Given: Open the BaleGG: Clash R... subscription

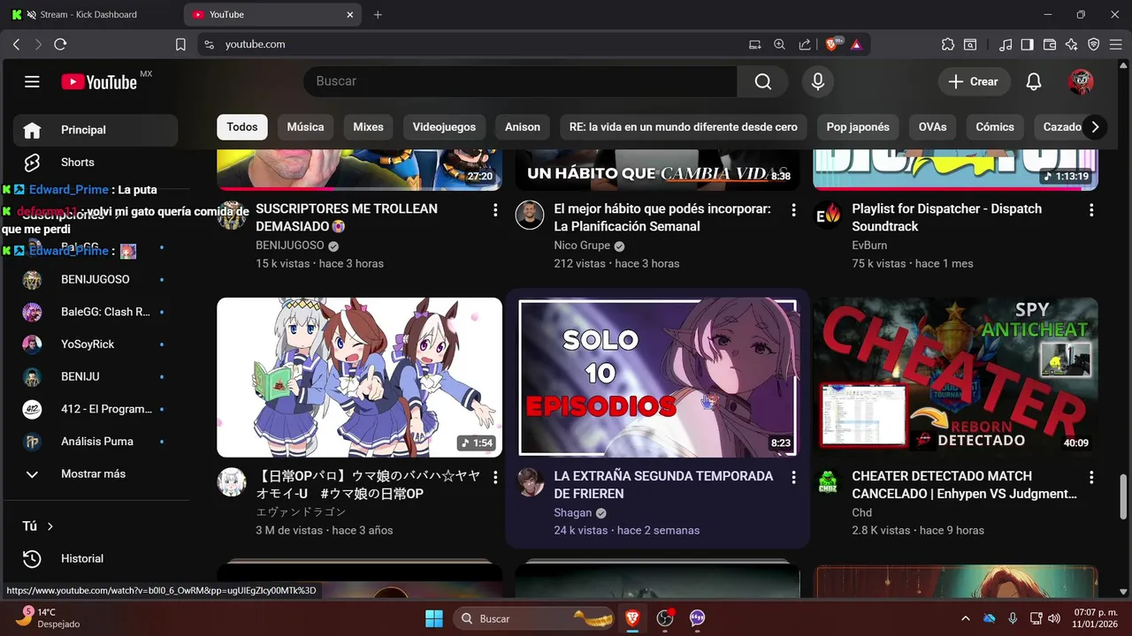Looking at the screenshot, I should (96, 312).
